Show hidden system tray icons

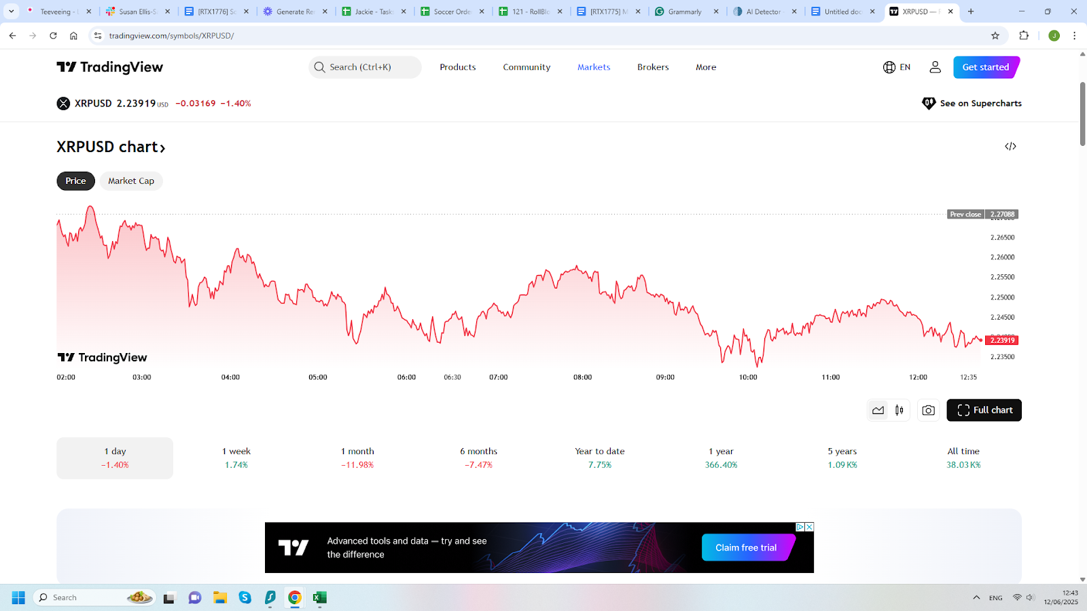[976, 597]
